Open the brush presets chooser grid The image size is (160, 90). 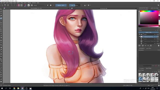tap(32, 5)
